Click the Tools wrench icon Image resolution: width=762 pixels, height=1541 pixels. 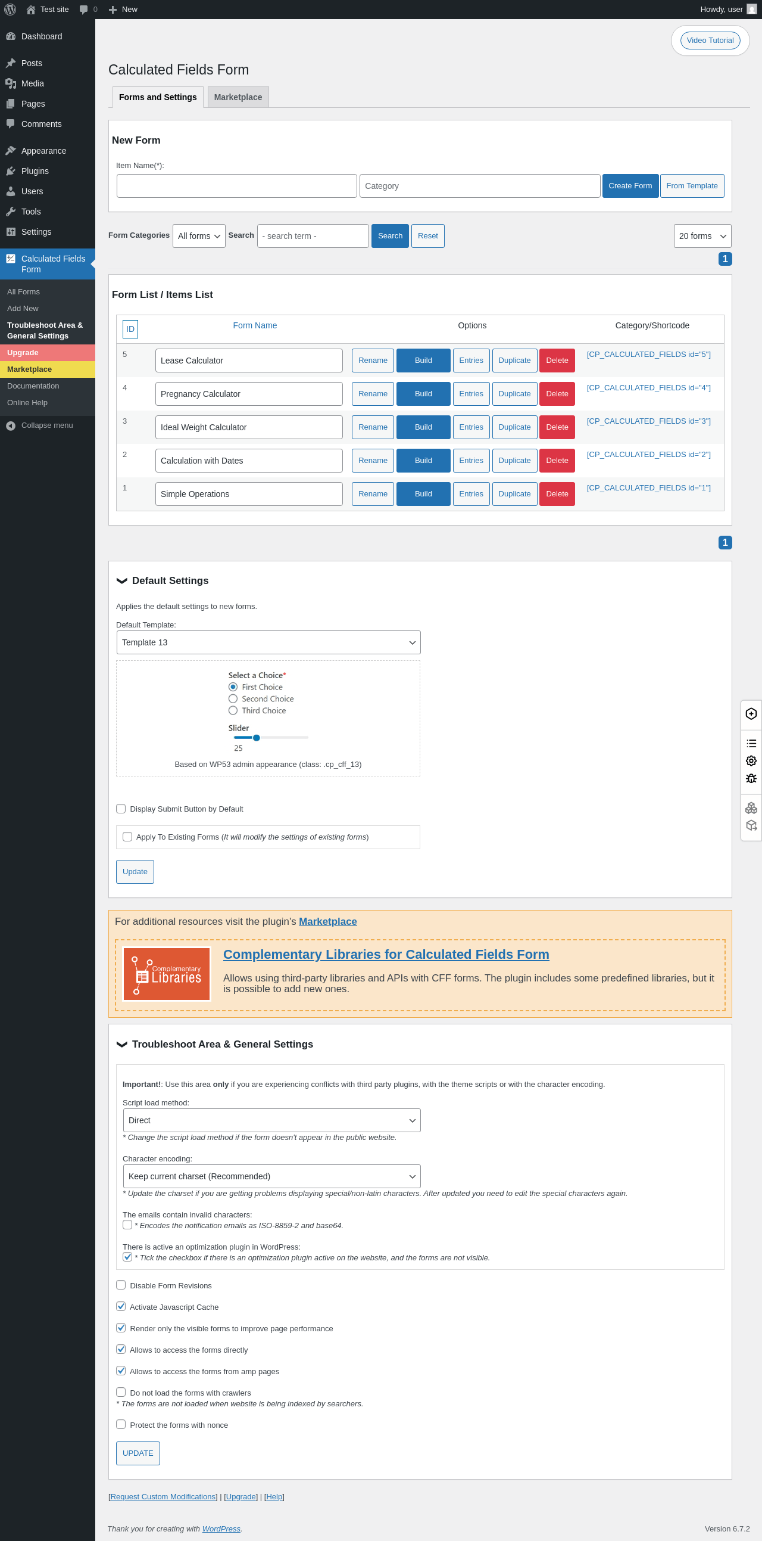coord(11,212)
